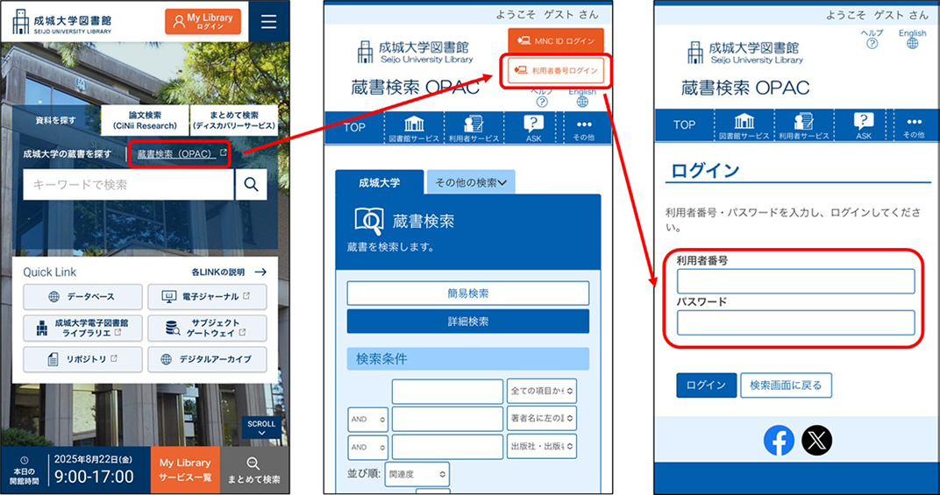Screen dimensions: 940x495
Task: Switch to 論文検索 (CiNii Research) tab
Action: point(144,120)
